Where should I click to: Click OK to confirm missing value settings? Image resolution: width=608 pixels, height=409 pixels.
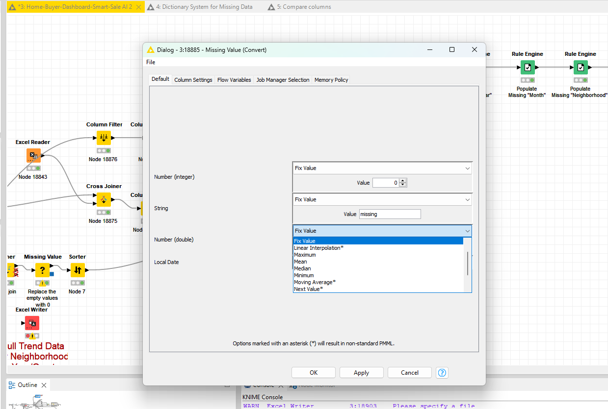[x=313, y=373]
